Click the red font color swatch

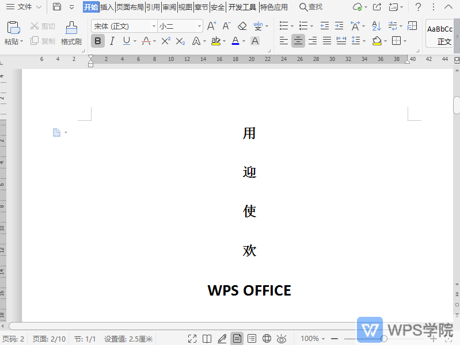point(146,41)
